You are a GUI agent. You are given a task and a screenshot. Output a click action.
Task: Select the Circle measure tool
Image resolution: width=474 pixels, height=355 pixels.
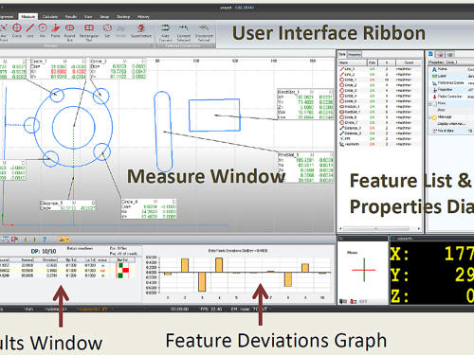17,30
